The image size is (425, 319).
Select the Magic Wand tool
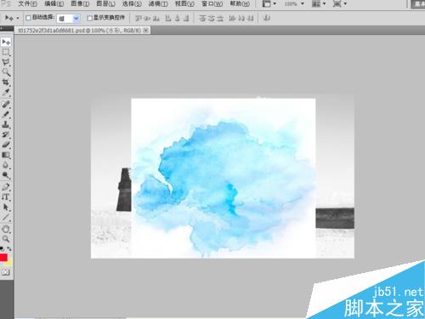click(6, 72)
